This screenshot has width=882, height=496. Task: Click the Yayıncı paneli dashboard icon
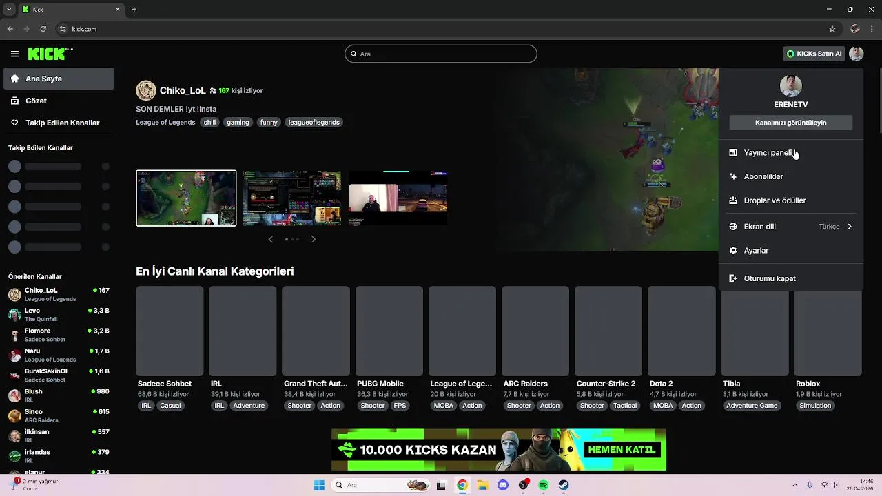[x=733, y=153]
